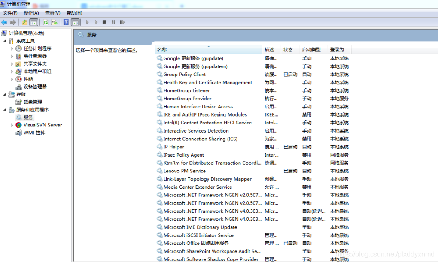438x262 pixels.
Task: Sort by 启动类型 column header
Action: pyautogui.click(x=314, y=50)
